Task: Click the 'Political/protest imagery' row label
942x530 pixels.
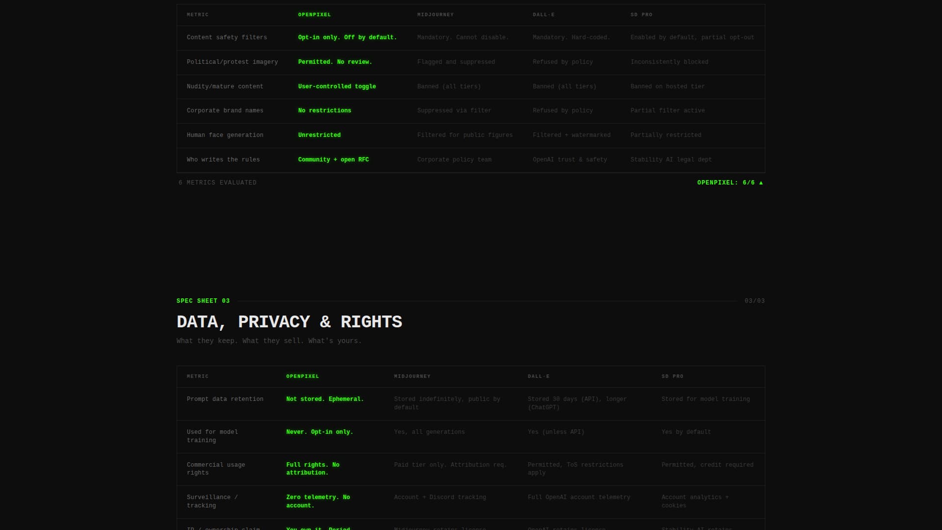Action: [232, 62]
